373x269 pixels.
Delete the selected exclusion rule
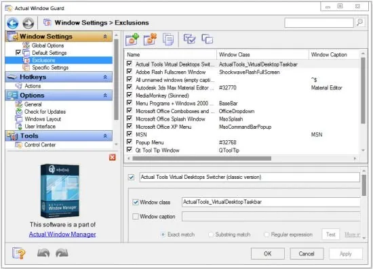coord(151,39)
